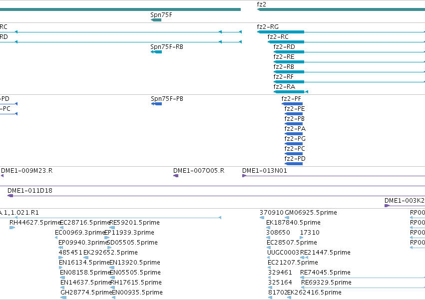Click the DME1-007O05.R clone label

[199, 171]
